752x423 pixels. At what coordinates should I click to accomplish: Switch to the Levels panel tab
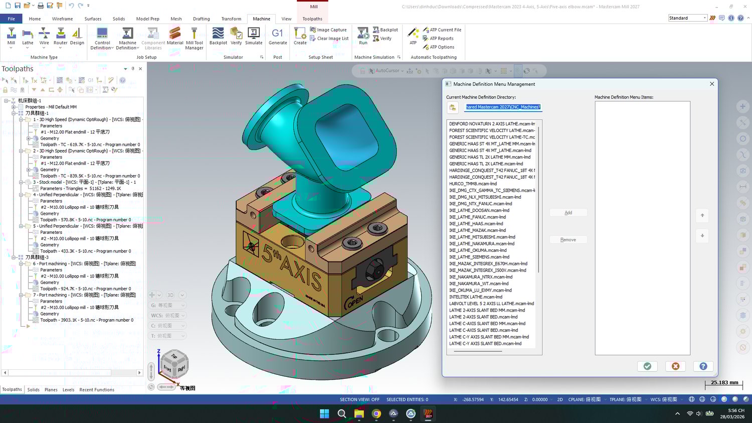[x=68, y=390]
